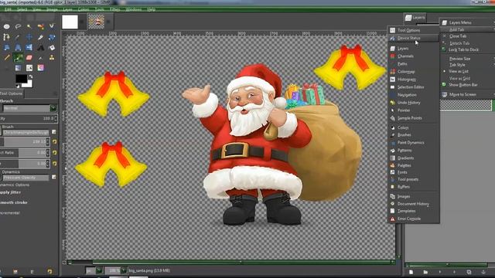Choose Undo History from the list
The image size is (495, 278).
coord(413,103)
